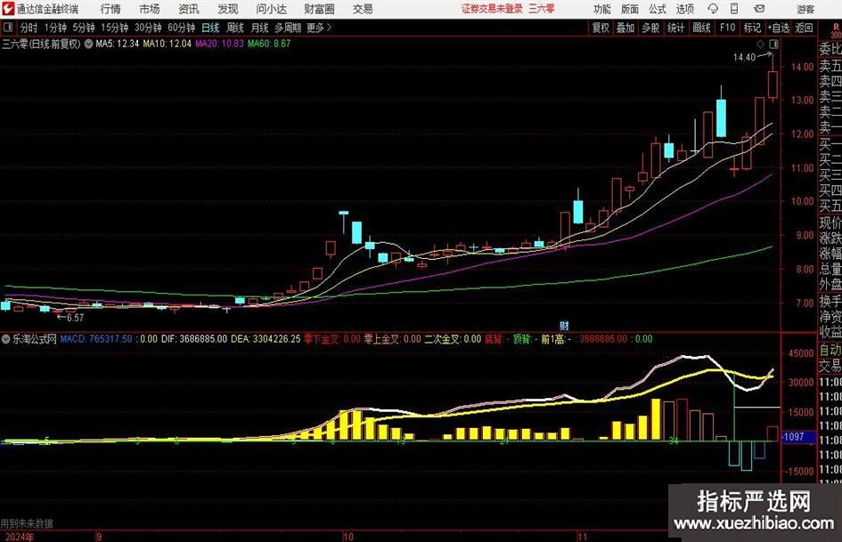Open the 功能 menu

point(602,9)
